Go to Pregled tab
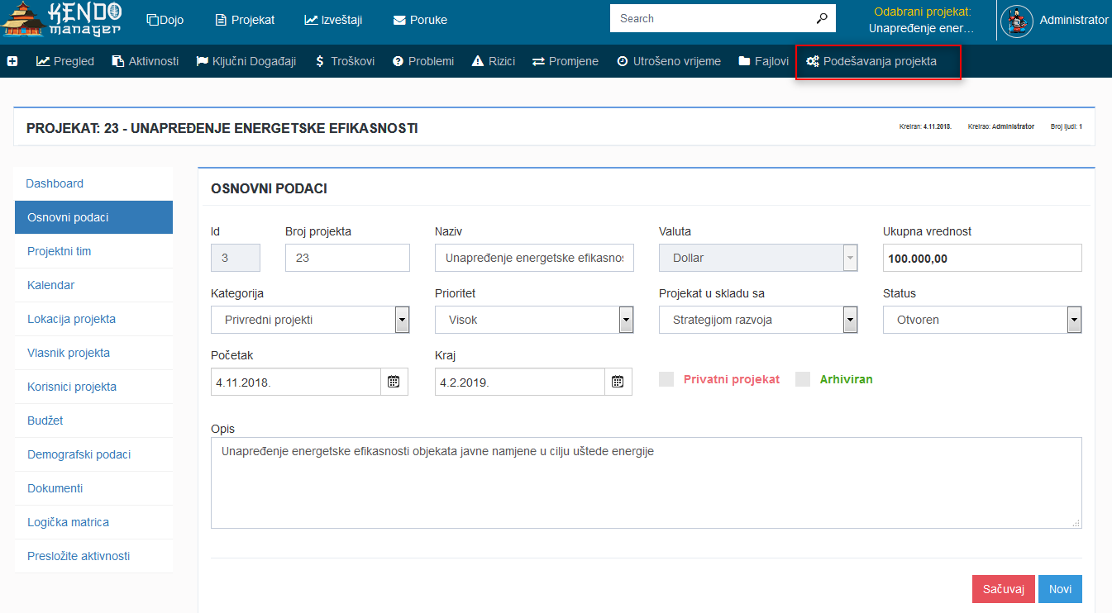The height and width of the screenshot is (613, 1112). tap(65, 61)
